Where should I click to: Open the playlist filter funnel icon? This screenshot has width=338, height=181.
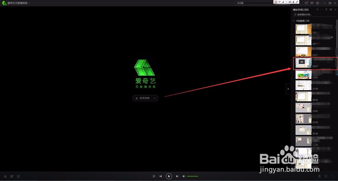point(327,10)
